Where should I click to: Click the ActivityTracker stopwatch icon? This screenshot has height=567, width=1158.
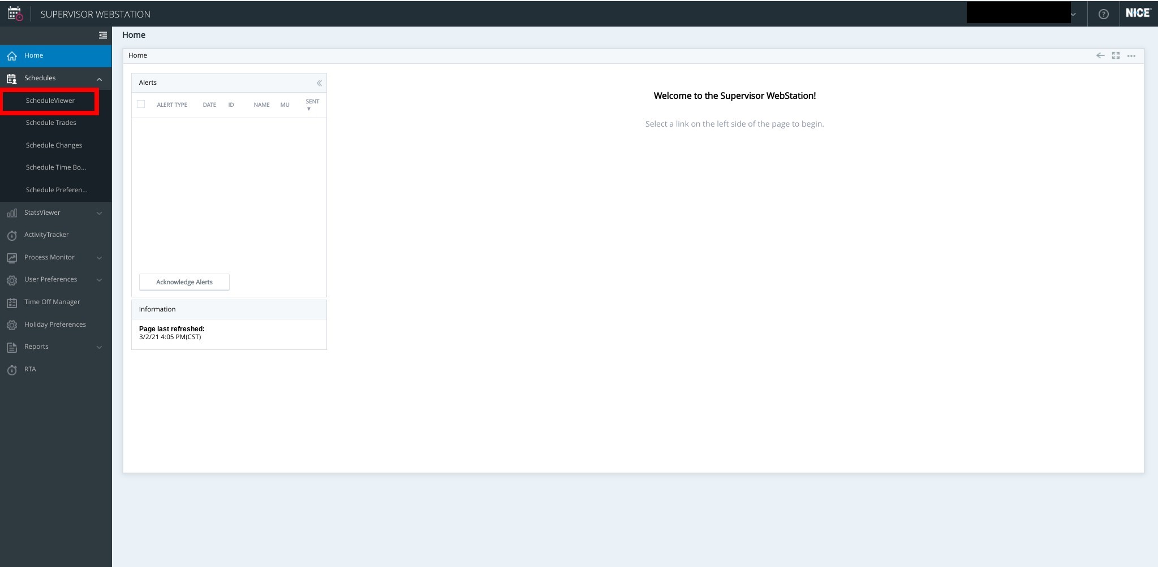(x=12, y=235)
